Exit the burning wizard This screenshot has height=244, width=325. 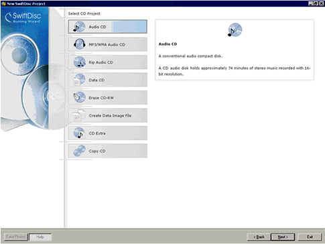pyautogui.click(x=310, y=237)
